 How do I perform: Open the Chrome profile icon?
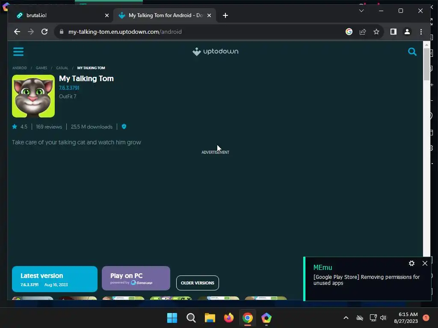point(407,32)
